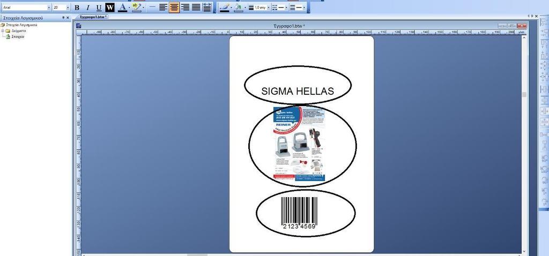Open the font size 20 dropdown
Image resolution: width=549 pixels, height=256 pixels.
[68, 7]
